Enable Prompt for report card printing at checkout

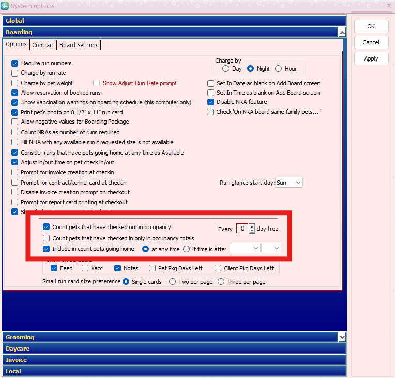pyautogui.click(x=15, y=202)
